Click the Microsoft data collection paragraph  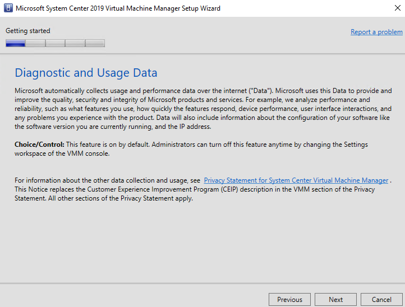click(x=203, y=109)
